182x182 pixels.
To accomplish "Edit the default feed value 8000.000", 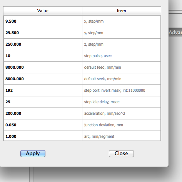I will (43, 68).
